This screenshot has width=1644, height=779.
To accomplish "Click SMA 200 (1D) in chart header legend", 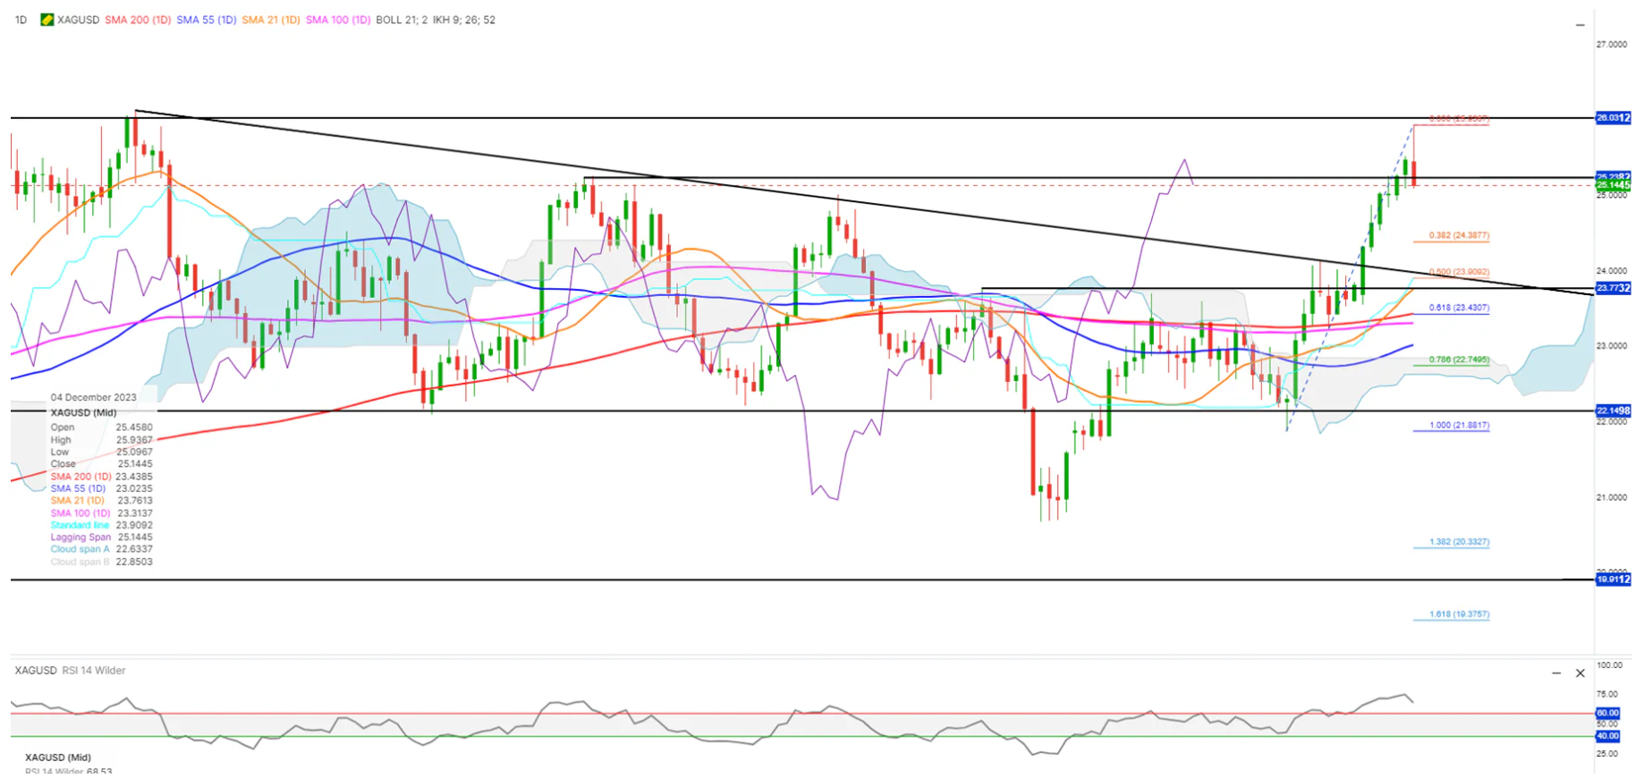I will (138, 20).
